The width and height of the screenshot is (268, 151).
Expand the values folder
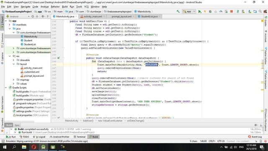coord(14,84)
